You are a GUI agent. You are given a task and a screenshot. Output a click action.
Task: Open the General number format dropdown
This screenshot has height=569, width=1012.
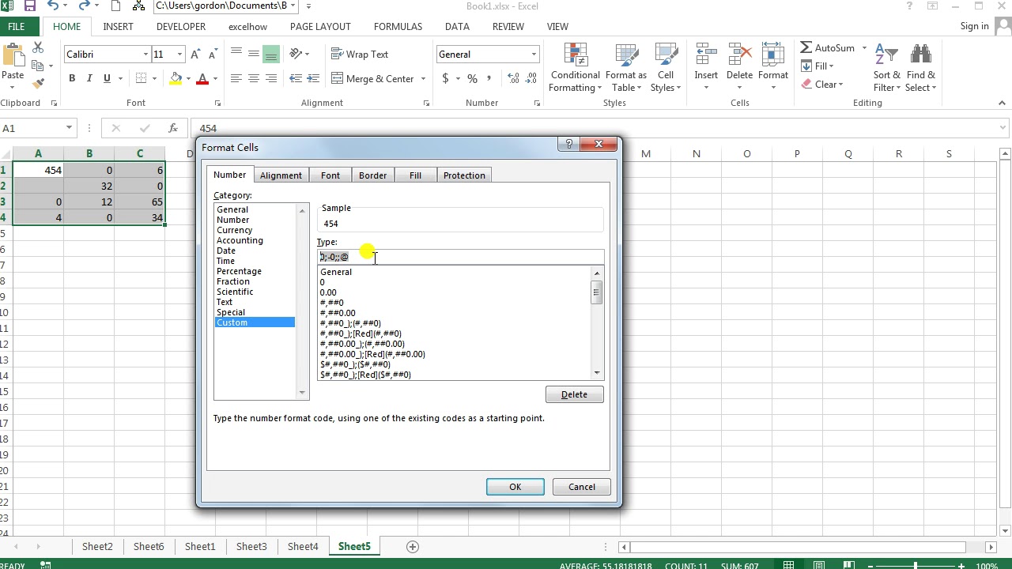[x=534, y=54]
